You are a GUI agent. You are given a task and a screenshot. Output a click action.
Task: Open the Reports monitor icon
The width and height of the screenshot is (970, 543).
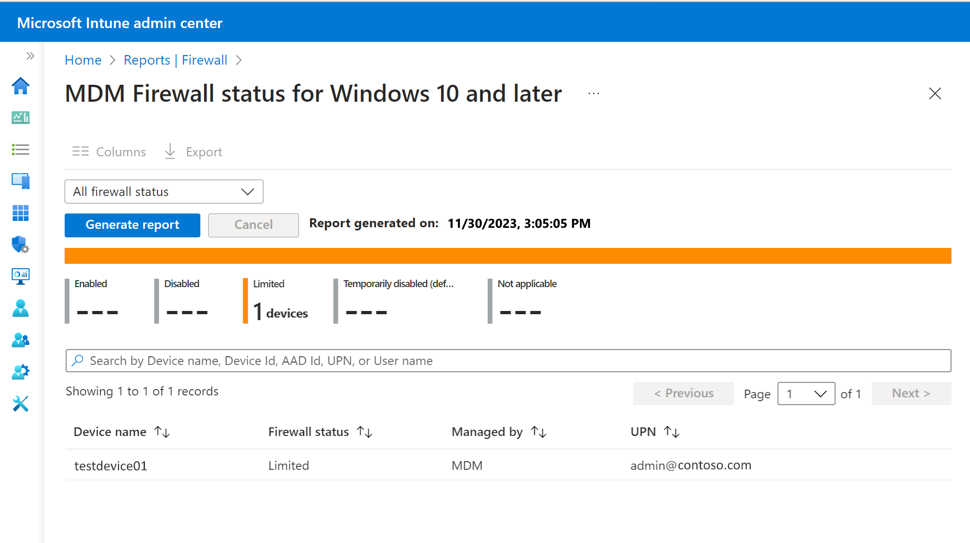tap(20, 276)
